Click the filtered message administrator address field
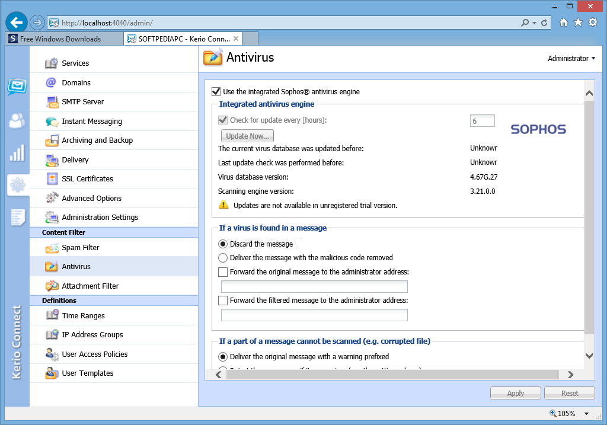This screenshot has height=425, width=607. coord(314,315)
